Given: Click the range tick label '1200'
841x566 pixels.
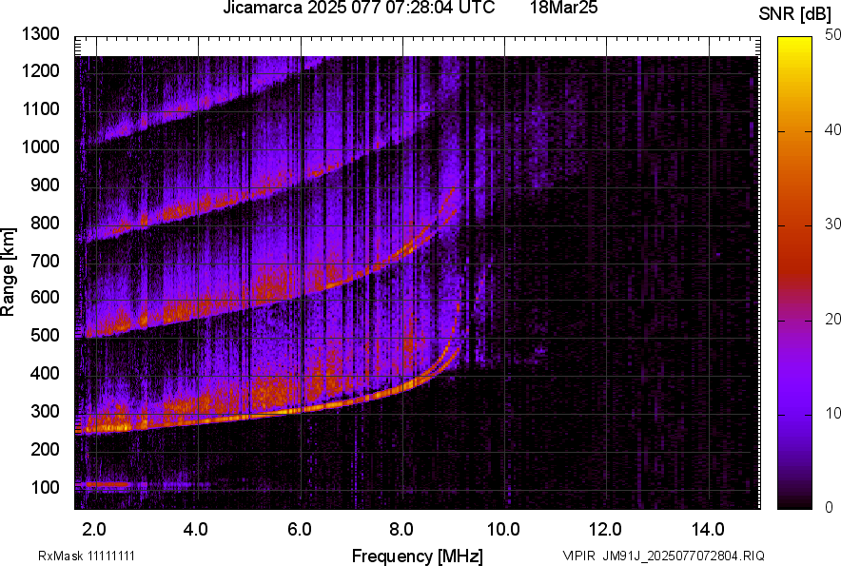Looking at the screenshot, I should 41,70.
